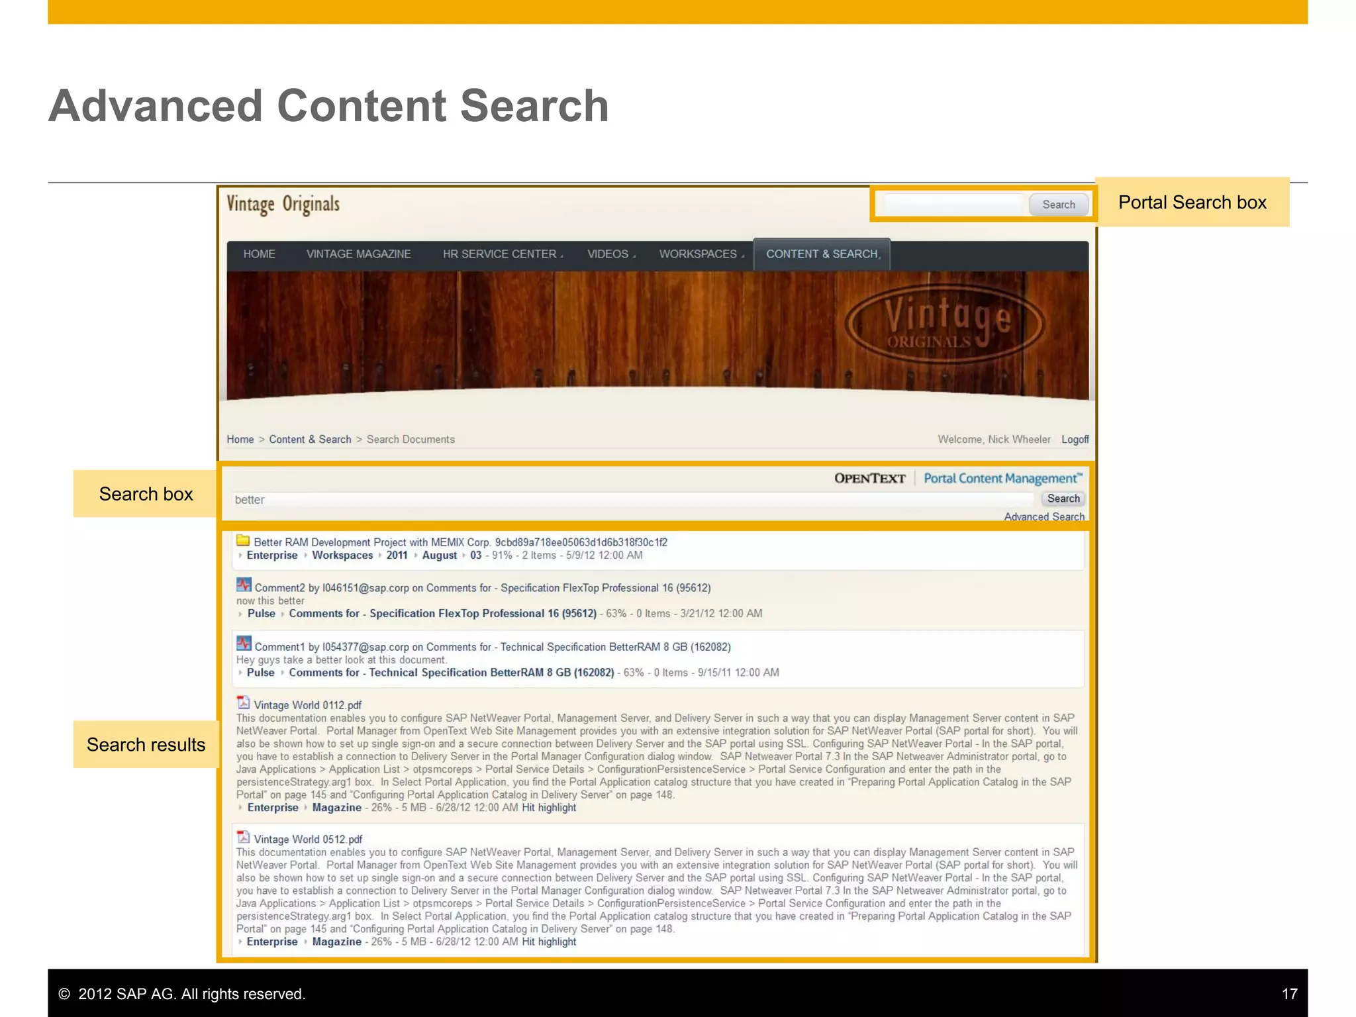The image size is (1356, 1017).
Task: Click the portal Search button at top
Action: tap(1059, 205)
